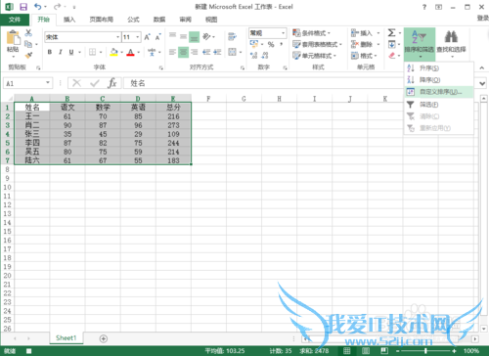Increase decimal places

[x=254, y=56]
